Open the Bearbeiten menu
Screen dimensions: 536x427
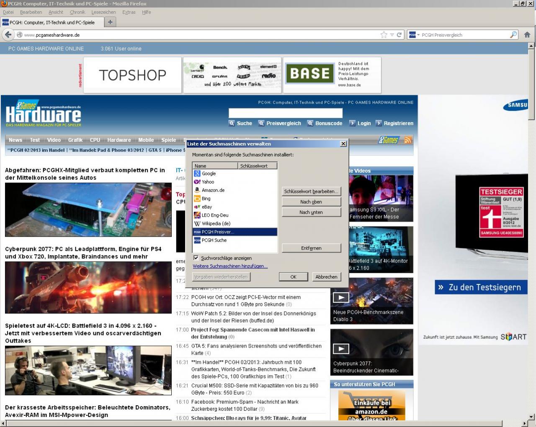[31, 12]
